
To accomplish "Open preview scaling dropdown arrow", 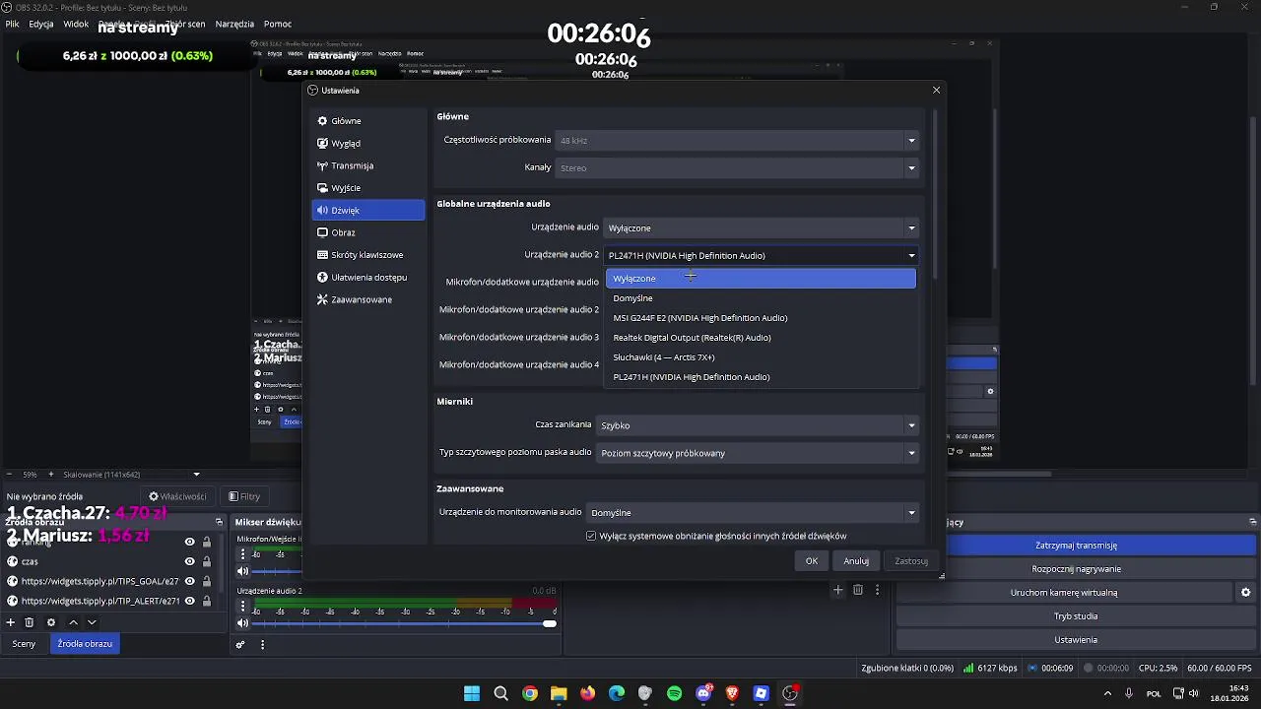I will coord(196,475).
